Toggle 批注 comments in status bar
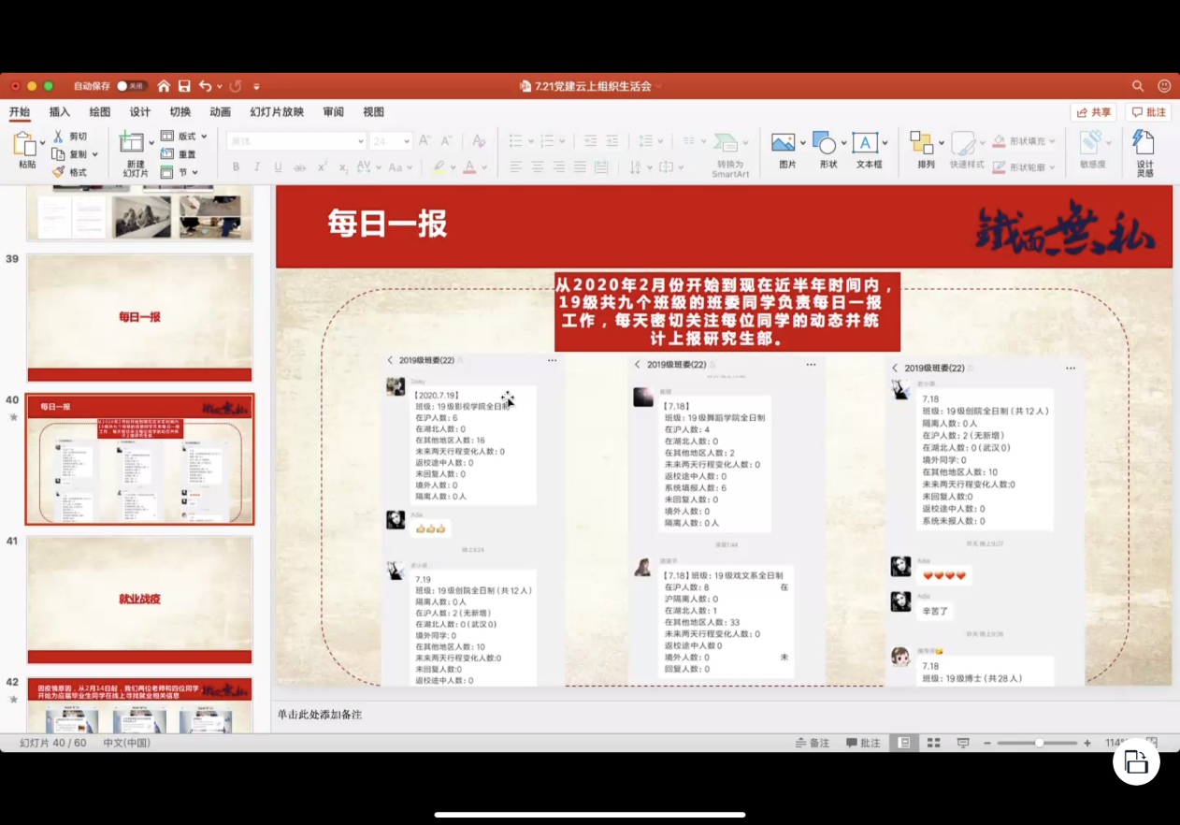1180x825 pixels. 863,743
